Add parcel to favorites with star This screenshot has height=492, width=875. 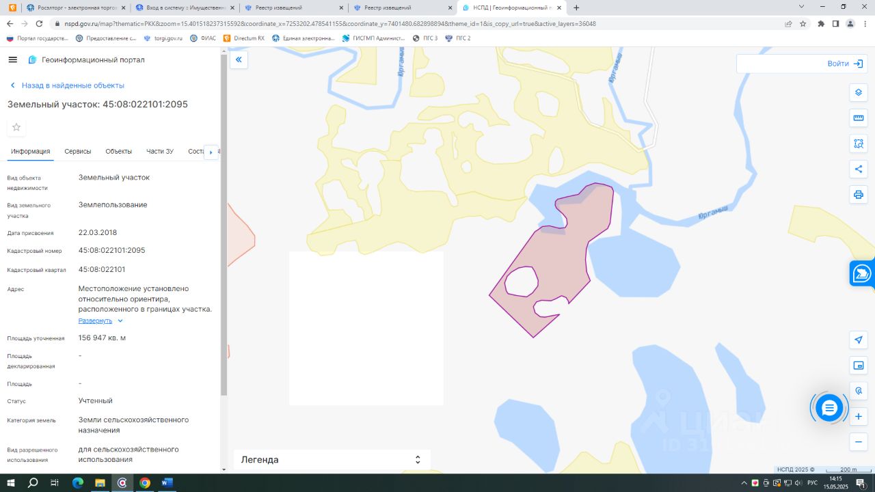[x=16, y=127]
